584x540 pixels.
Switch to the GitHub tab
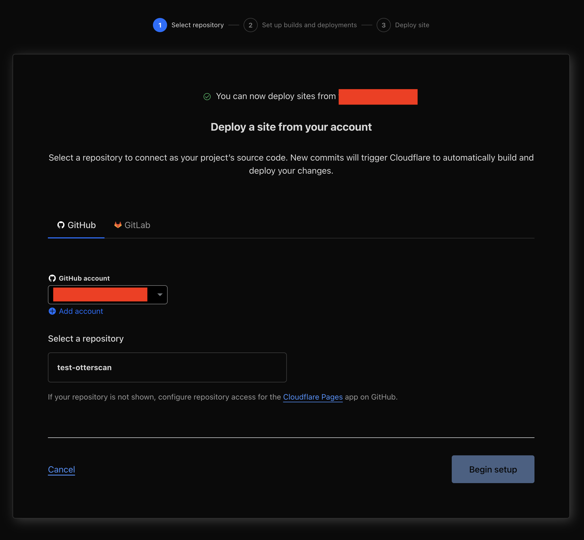pyautogui.click(x=76, y=225)
